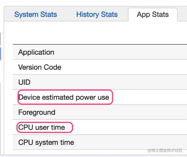Select the CPU user time label
187x157 pixels.
pos(42,127)
